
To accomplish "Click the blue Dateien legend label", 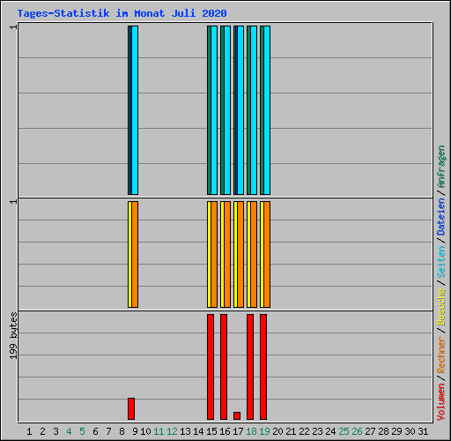I will pos(441,216).
